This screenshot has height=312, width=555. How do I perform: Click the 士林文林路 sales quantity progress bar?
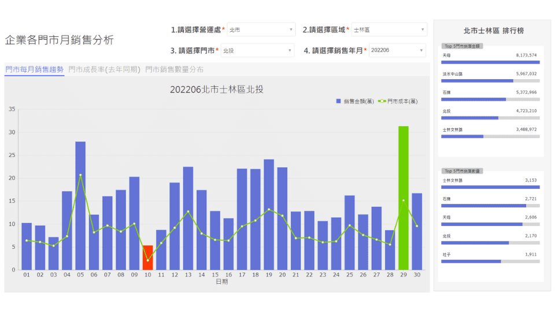(490, 187)
